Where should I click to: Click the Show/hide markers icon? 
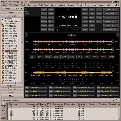coord(2,21)
